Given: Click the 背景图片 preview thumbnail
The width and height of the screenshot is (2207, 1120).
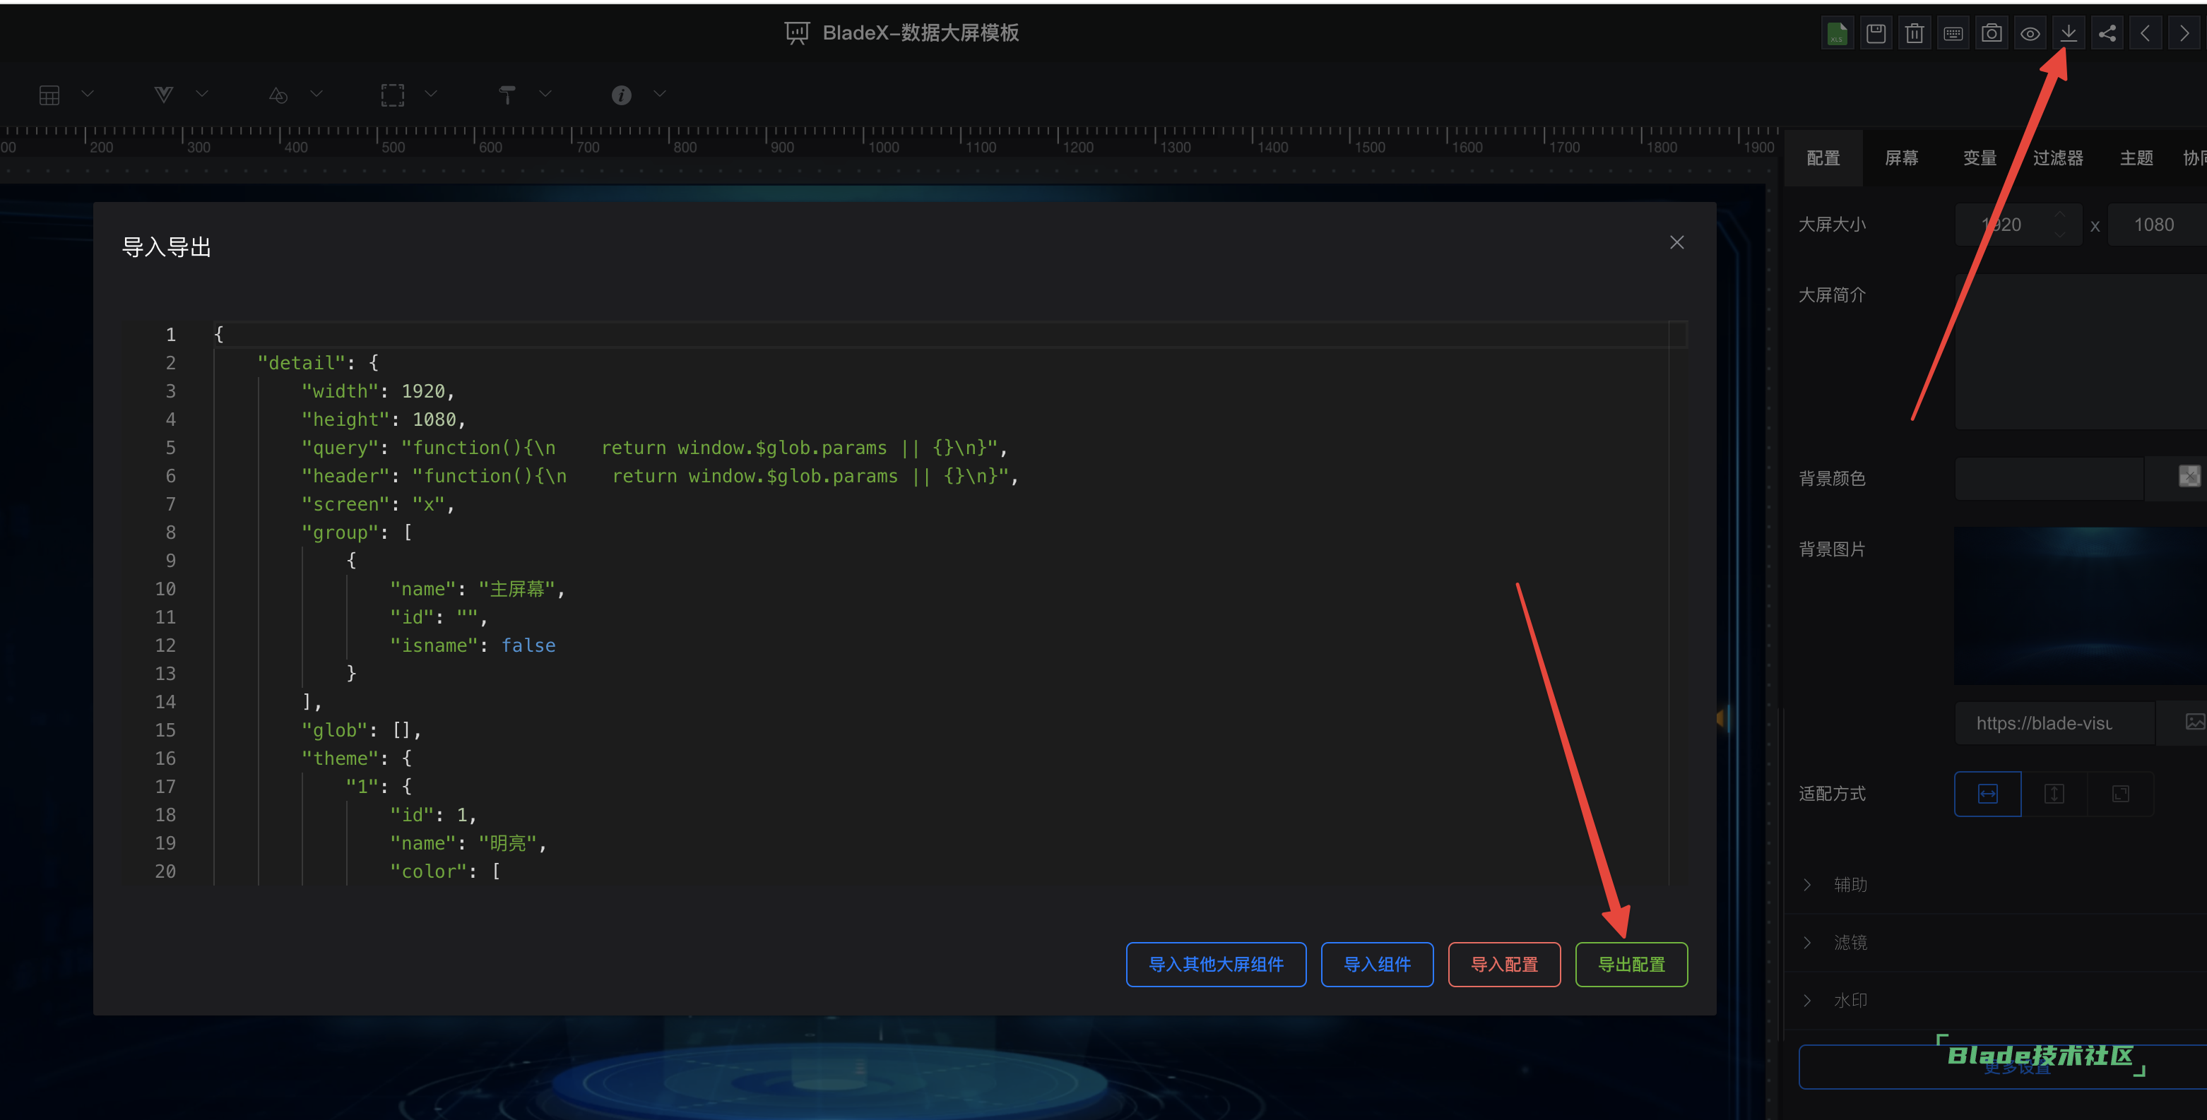Looking at the screenshot, I should 2081,605.
